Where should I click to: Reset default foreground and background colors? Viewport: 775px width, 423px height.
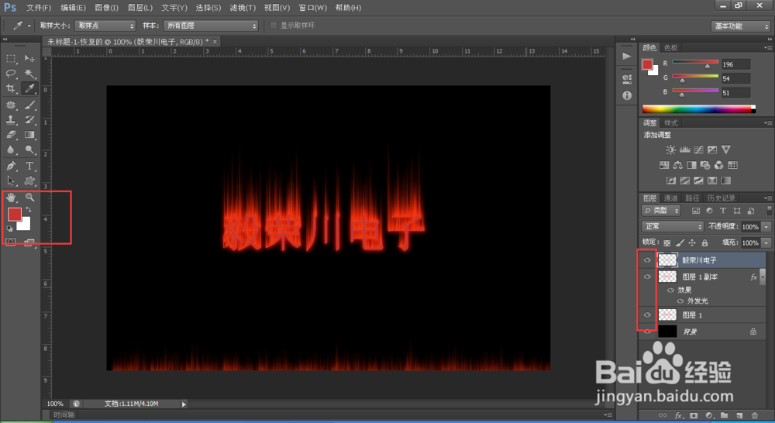coord(9,229)
